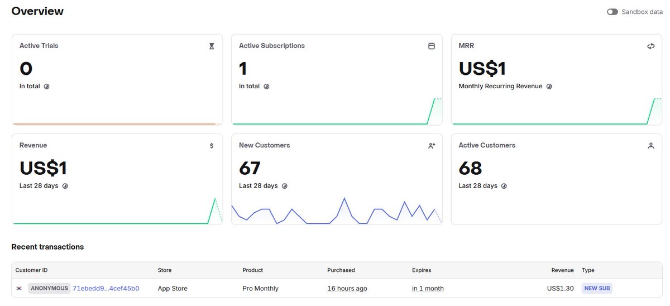Click the '16 hours ago' purchased time
The width and height of the screenshot is (670, 306).
(347, 289)
